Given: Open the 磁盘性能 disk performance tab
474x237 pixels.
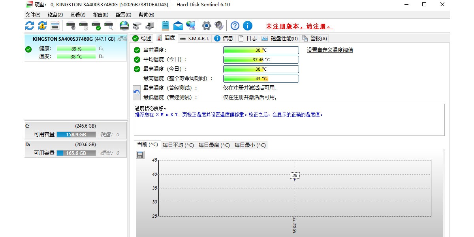Looking at the screenshot, I should point(279,38).
